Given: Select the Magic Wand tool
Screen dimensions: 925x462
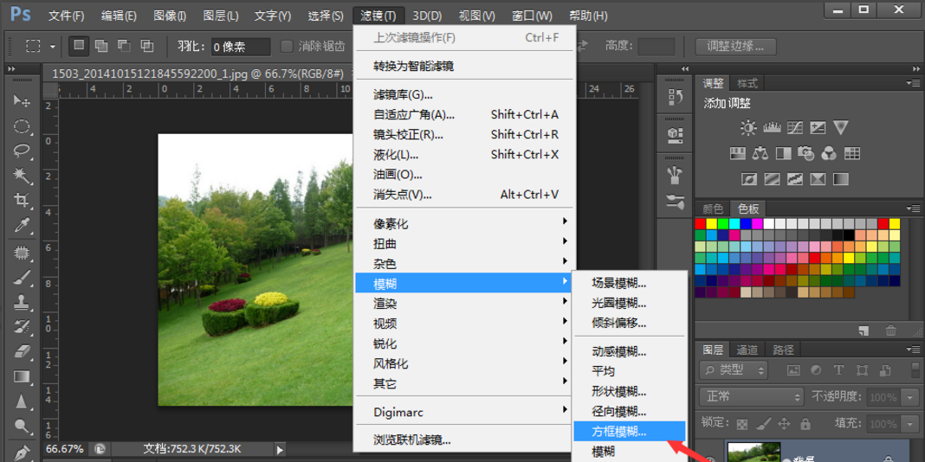Looking at the screenshot, I should 22,176.
